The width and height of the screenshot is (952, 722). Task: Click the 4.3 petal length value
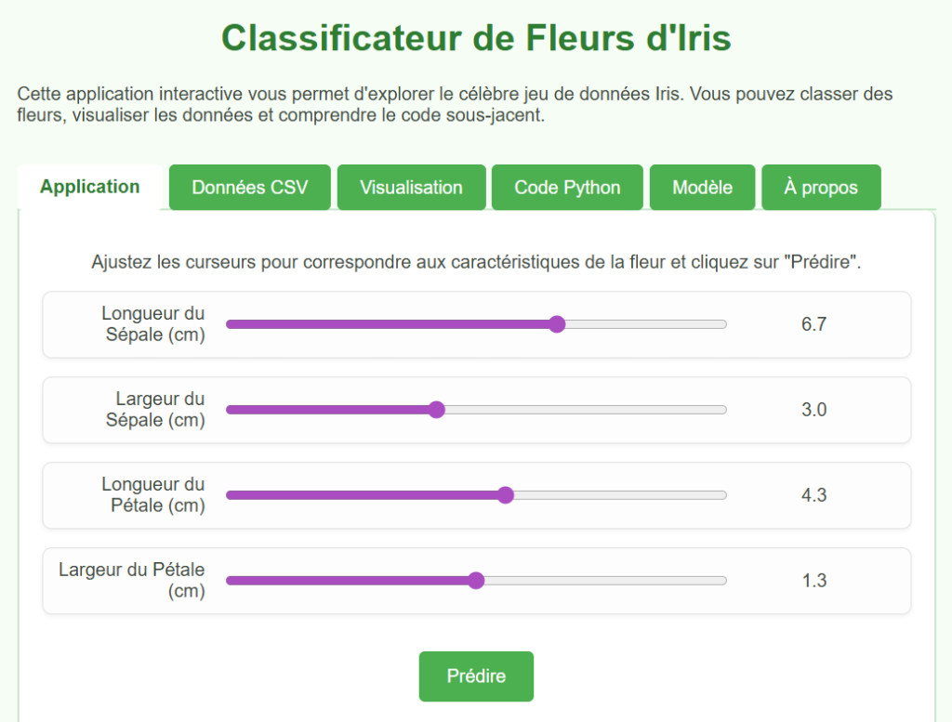pos(813,495)
